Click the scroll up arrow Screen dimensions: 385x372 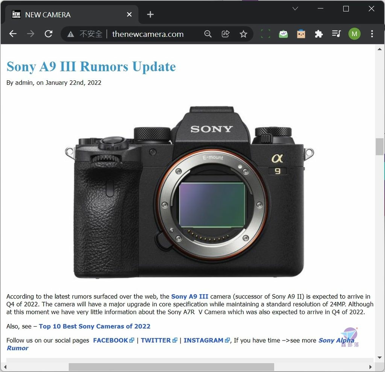[379, 49]
